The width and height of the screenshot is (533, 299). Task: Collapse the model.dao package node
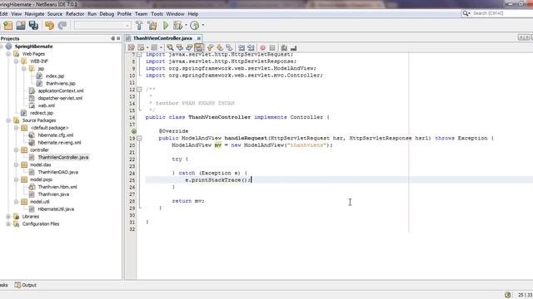(x=16, y=164)
